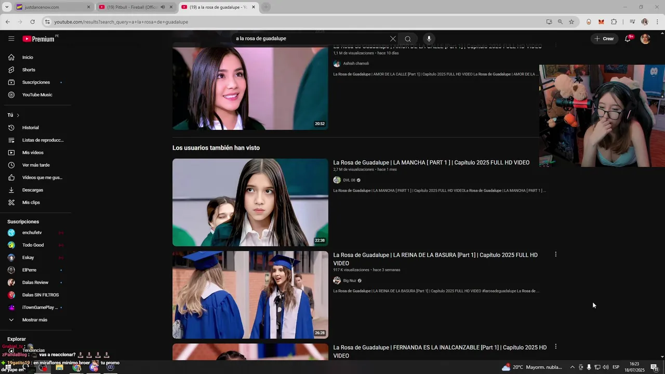Viewport: 665px width, 374px height.
Task: Reload the page
Action: (32, 22)
